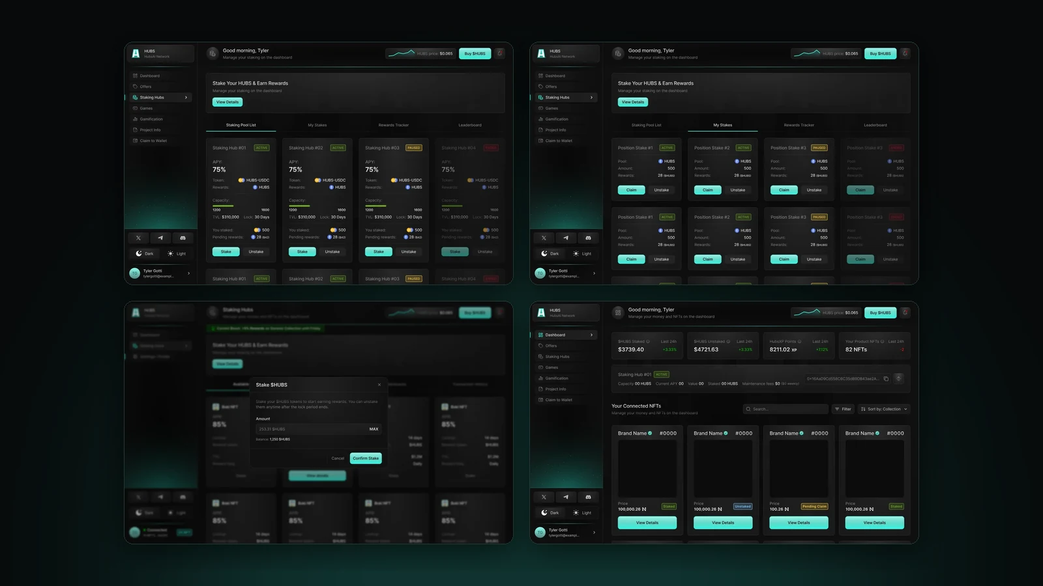
Task: Click Games icon in Staking Pool List screen sidebar
Action: point(135,108)
